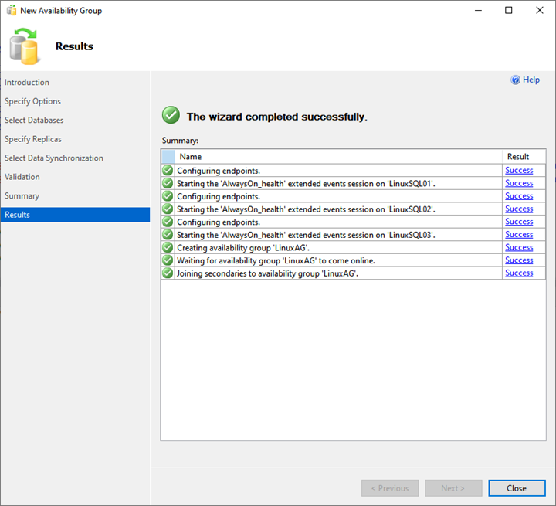Image resolution: width=556 pixels, height=506 pixels.
Task: Click green check icon for LinuxSQL01 events session
Action: pos(168,183)
